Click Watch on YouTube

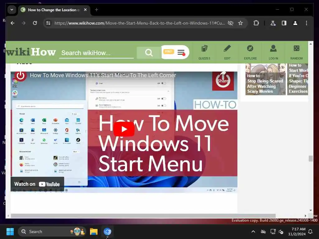point(37,184)
